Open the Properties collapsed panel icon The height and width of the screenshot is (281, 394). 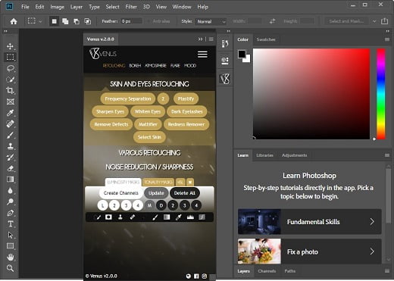point(225,61)
